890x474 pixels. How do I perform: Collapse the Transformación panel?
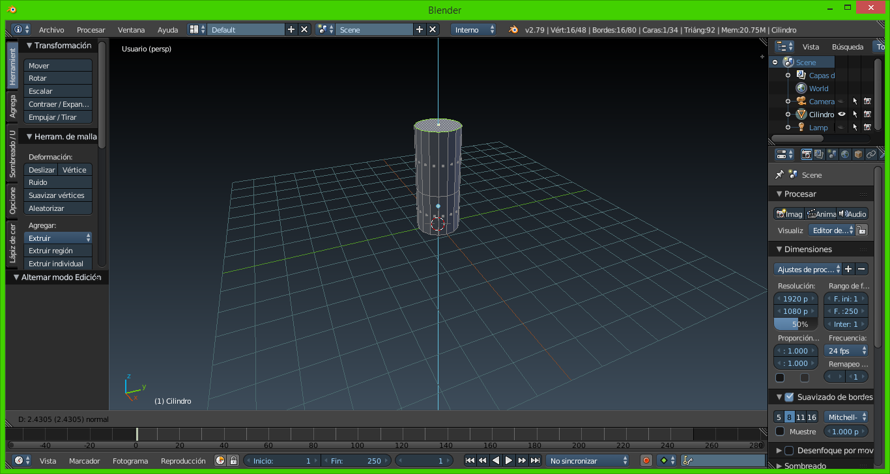29,46
